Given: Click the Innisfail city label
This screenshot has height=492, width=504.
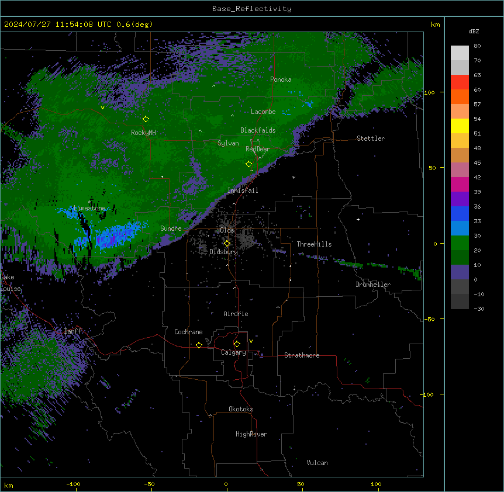Looking at the screenshot, I should click(243, 190).
